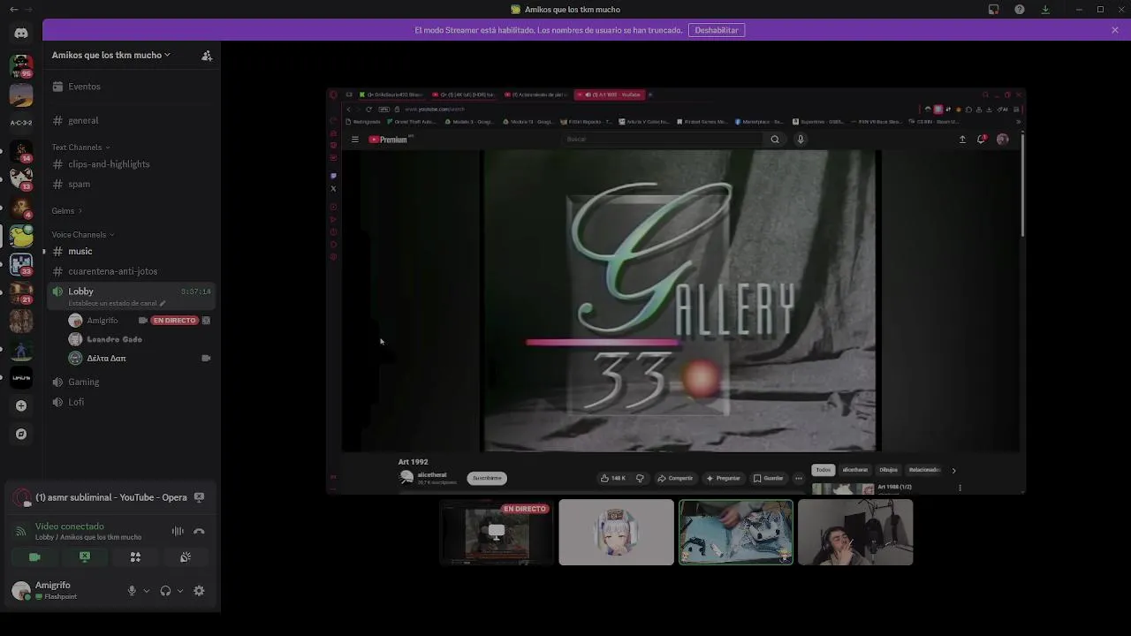The height and width of the screenshot is (636, 1131).
Task: Open the server name dropdown menu
Action: [x=110, y=55]
